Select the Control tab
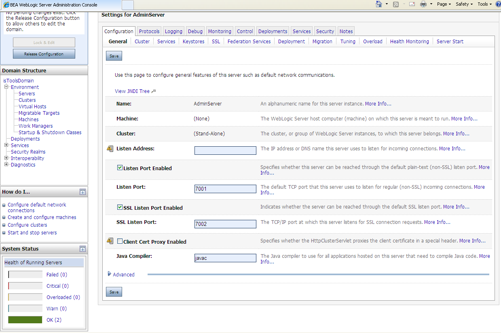Screen dimensions: 501x333 [x=245, y=31]
